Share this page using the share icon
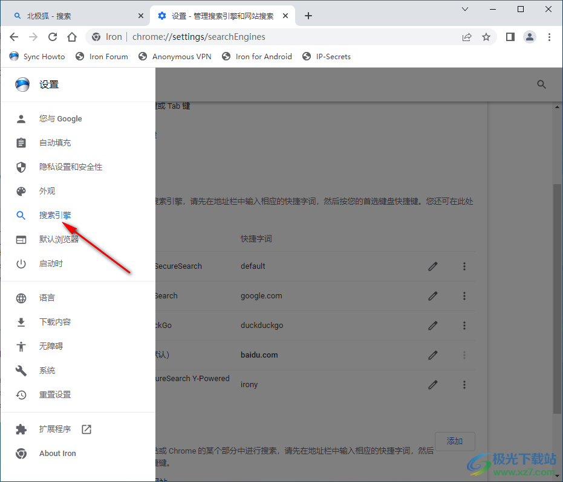563x482 pixels. [x=467, y=37]
